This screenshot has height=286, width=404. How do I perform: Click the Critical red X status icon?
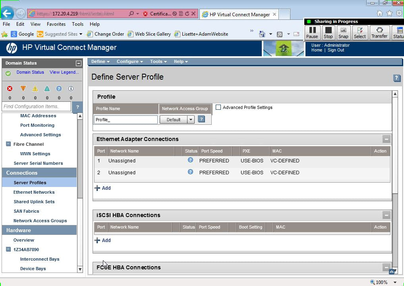[10, 89]
